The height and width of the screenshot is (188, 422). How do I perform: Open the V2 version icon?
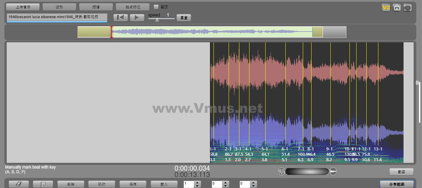pos(386,7)
